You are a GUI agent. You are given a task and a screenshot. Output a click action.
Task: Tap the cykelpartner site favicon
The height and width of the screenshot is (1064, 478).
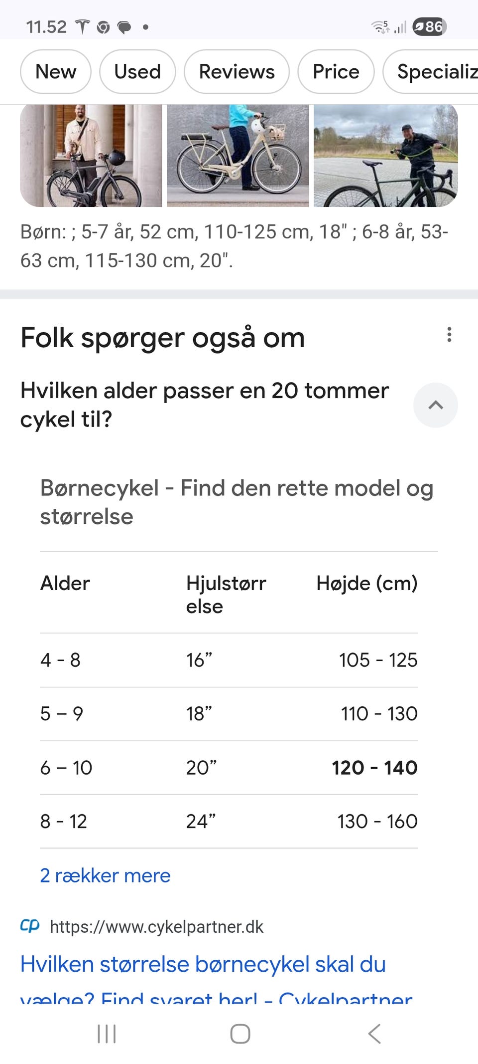[x=30, y=926]
